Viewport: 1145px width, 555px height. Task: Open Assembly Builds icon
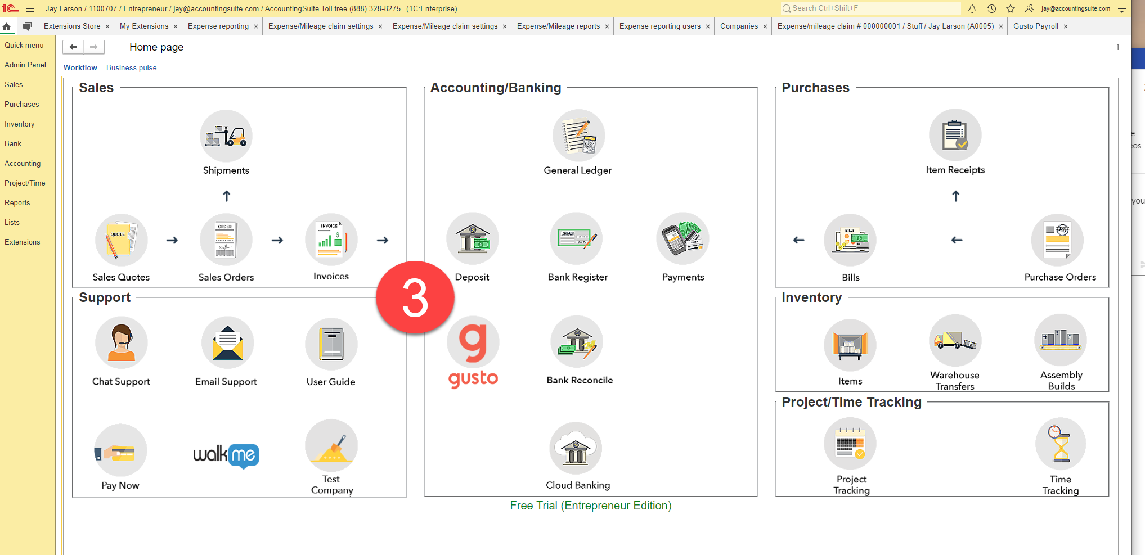tap(1061, 340)
